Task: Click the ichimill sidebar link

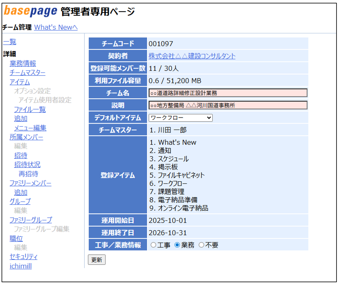Action: 21,266
